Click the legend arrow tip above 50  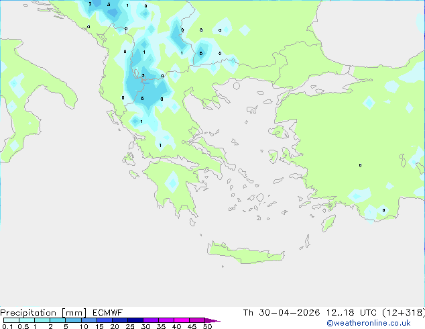click(213, 320)
